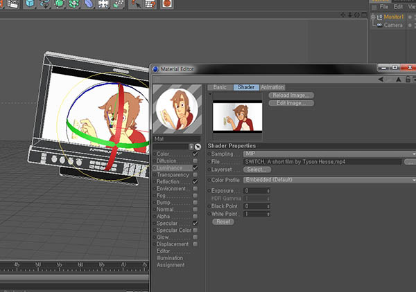Viewport: 416px width, 292px height.
Task: Enable the Diffusion channel checkbox
Action: click(196, 161)
